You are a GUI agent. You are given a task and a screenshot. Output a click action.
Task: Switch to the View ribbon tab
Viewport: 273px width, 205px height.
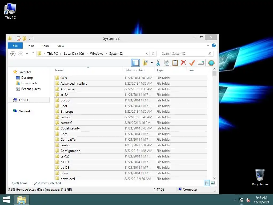pyautogui.click(x=61, y=46)
